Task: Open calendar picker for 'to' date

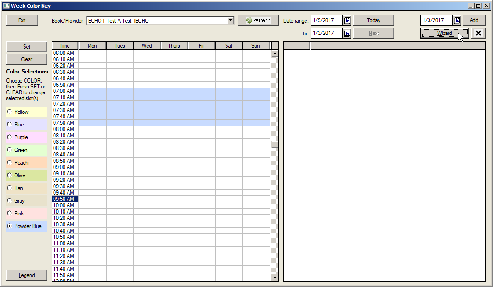Action: coord(347,33)
